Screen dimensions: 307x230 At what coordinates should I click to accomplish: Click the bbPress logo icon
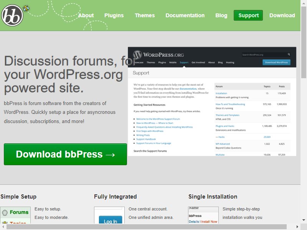tap(12, 15)
